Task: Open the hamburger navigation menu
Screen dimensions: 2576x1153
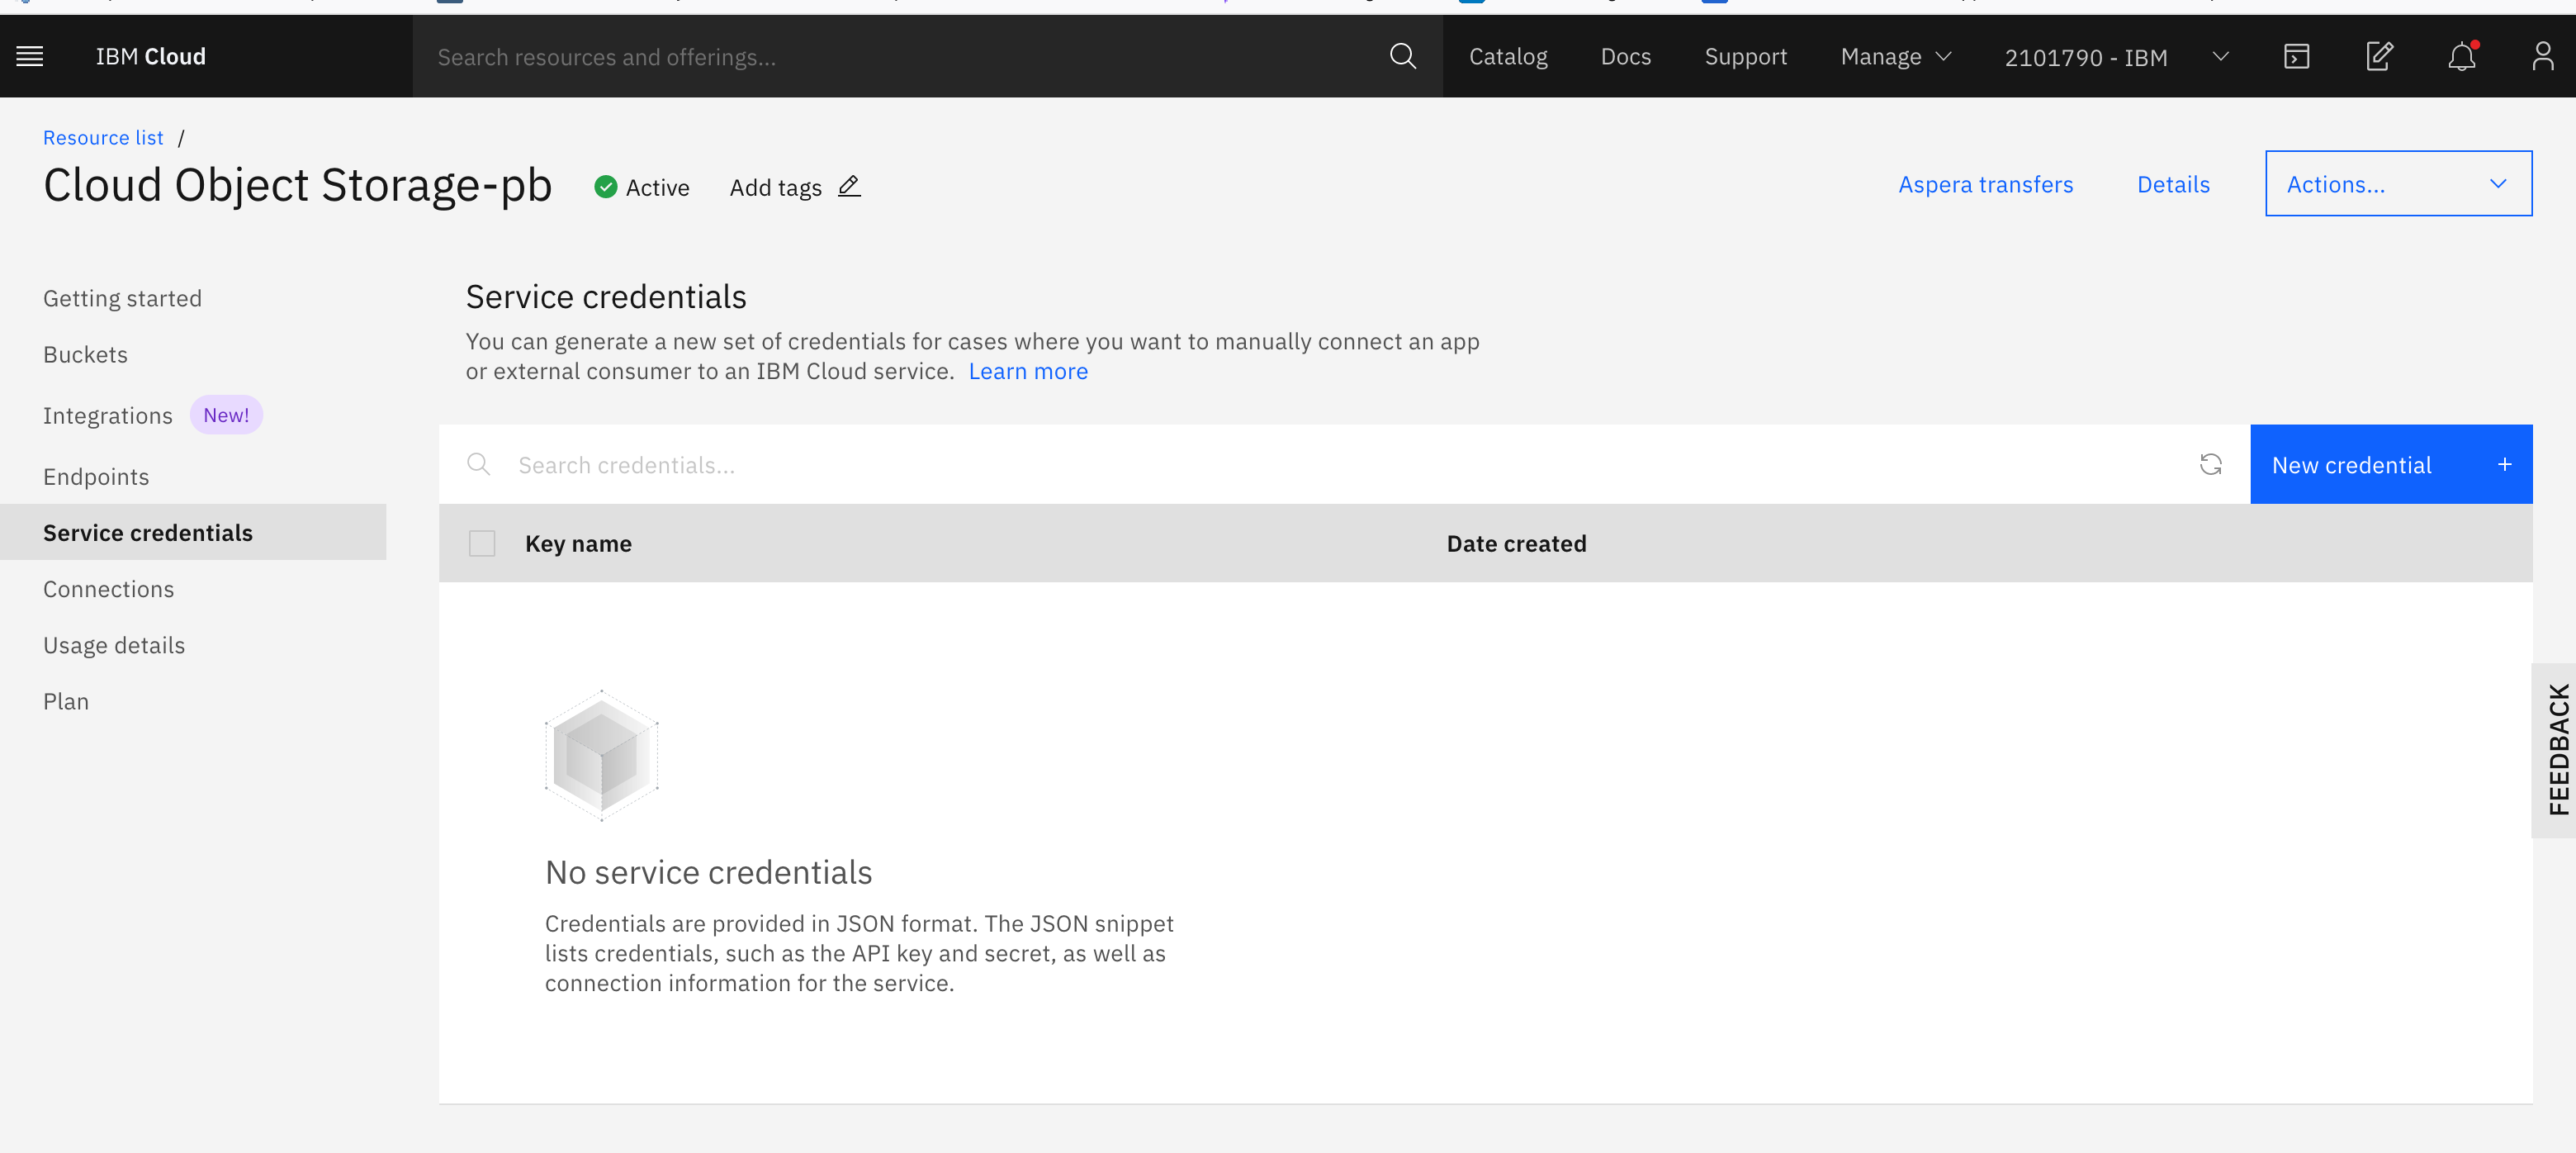Action: [30, 56]
